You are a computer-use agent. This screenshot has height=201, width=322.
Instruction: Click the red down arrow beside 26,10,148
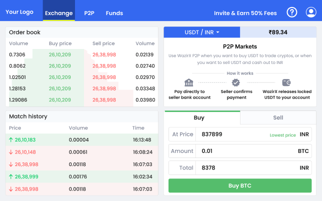tap(11, 152)
